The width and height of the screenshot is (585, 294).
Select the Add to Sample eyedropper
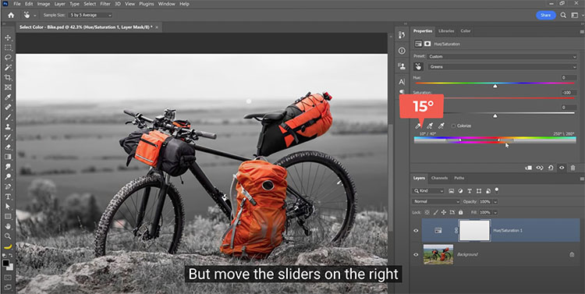coord(430,126)
